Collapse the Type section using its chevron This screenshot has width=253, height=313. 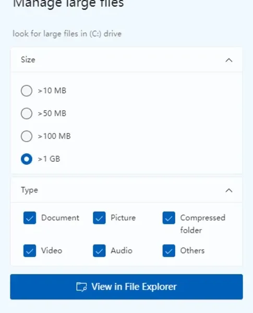pyautogui.click(x=229, y=190)
